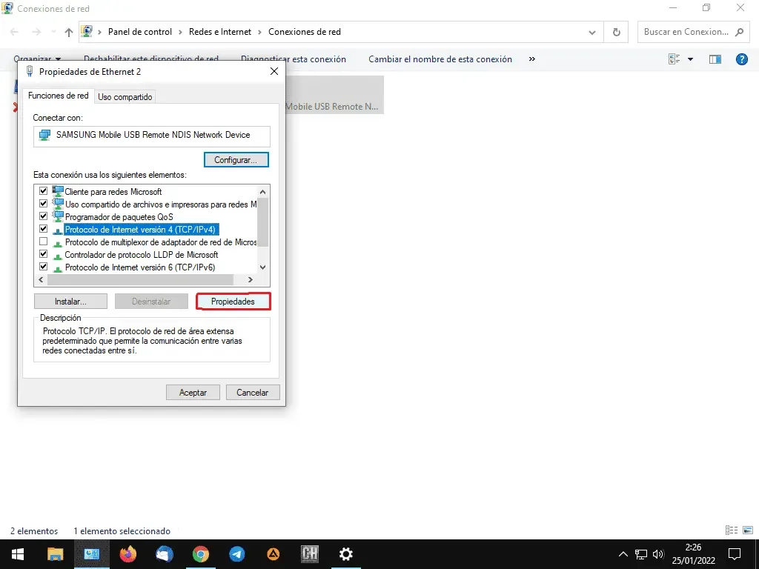
Task: Open the Settings gear in the taskbar
Action: [x=345, y=554]
